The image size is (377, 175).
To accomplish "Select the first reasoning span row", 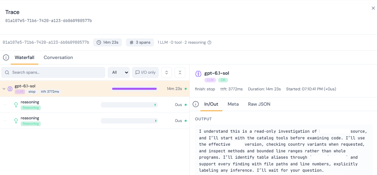I will (95, 105).
